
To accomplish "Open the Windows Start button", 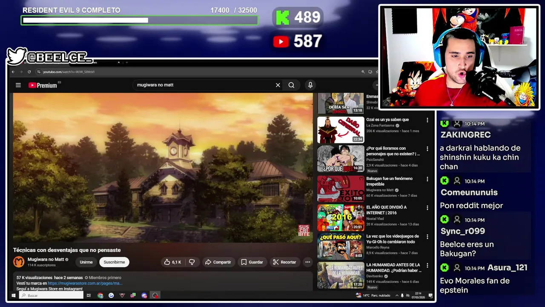I will click(x=13, y=295).
